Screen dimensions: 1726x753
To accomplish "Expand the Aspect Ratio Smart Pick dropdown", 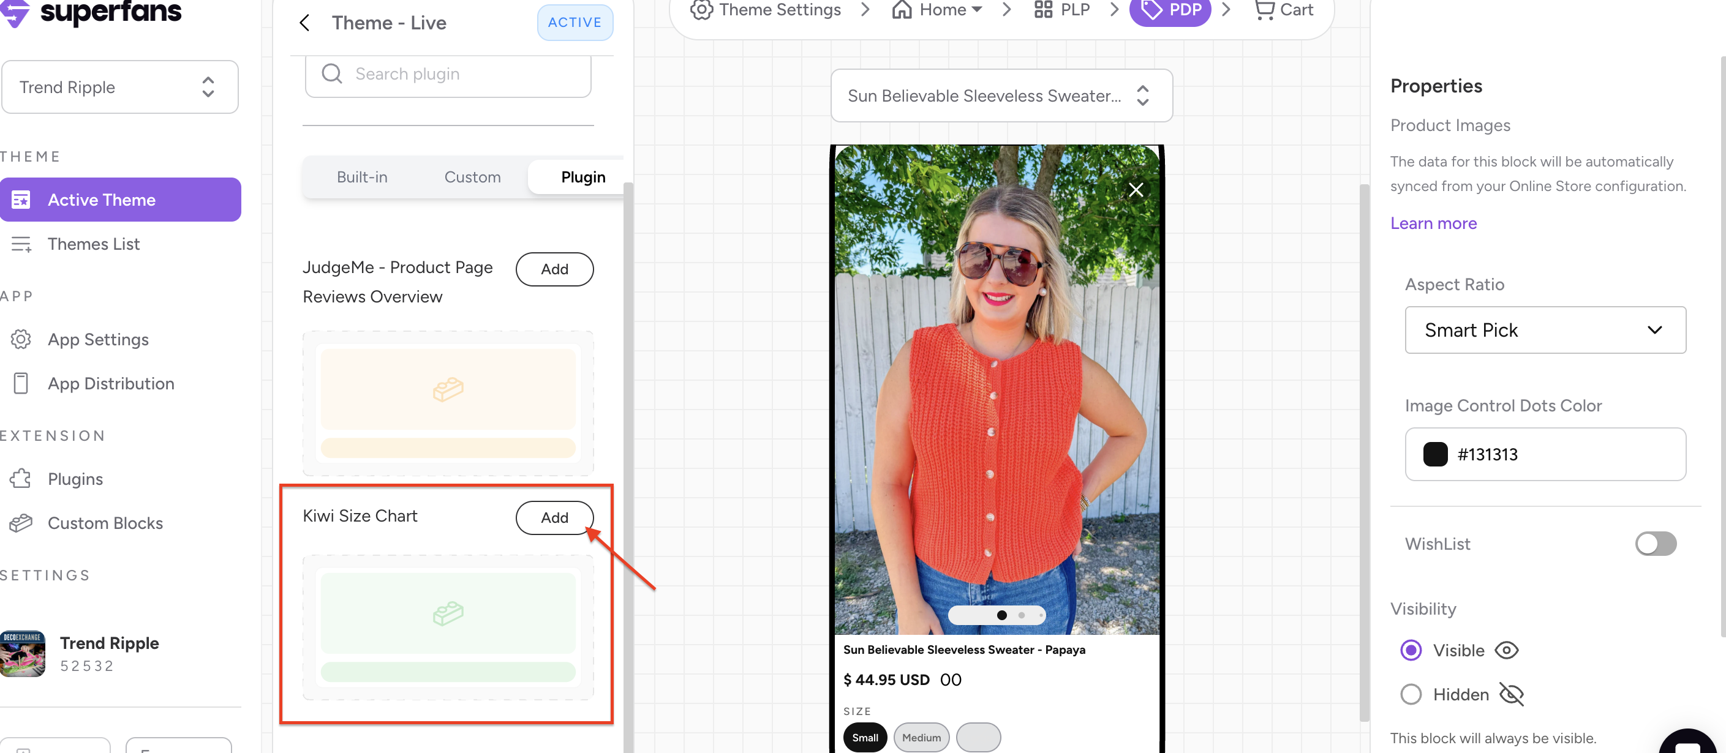I will [x=1545, y=329].
